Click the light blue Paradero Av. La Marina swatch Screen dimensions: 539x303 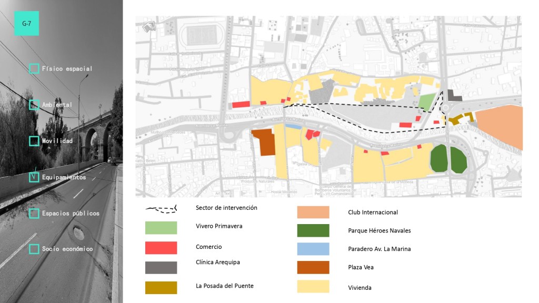coord(313,249)
